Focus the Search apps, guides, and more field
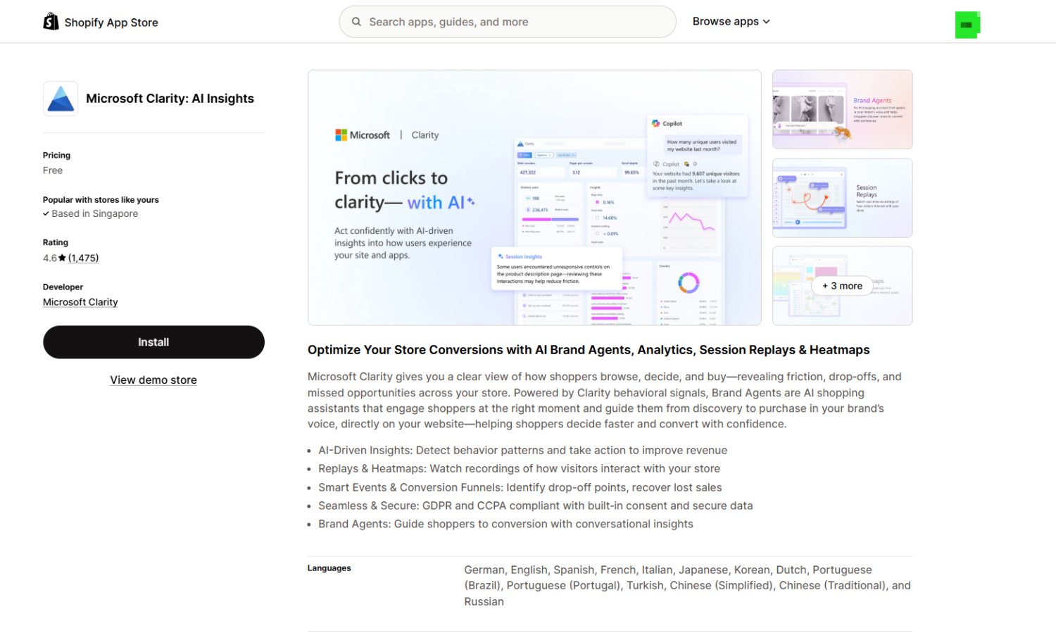The height and width of the screenshot is (633, 1056). (508, 22)
